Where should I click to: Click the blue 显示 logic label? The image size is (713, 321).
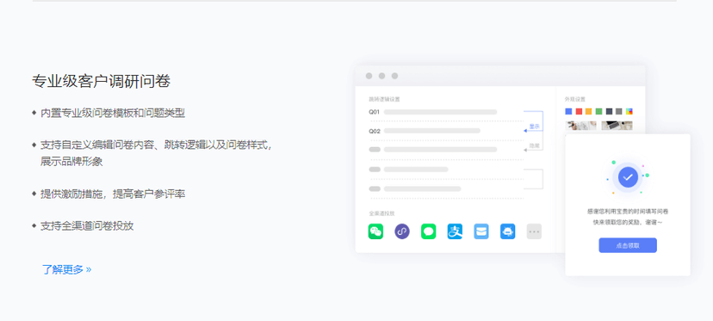(534, 127)
